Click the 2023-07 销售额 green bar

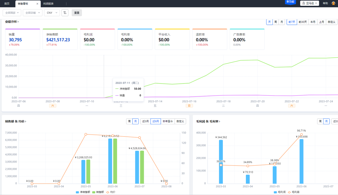[x=142, y=167]
